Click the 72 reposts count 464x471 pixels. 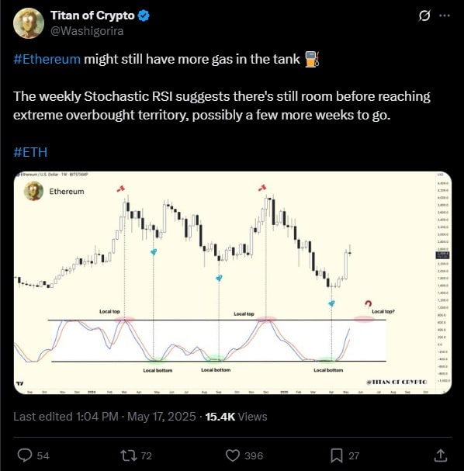[x=146, y=455]
